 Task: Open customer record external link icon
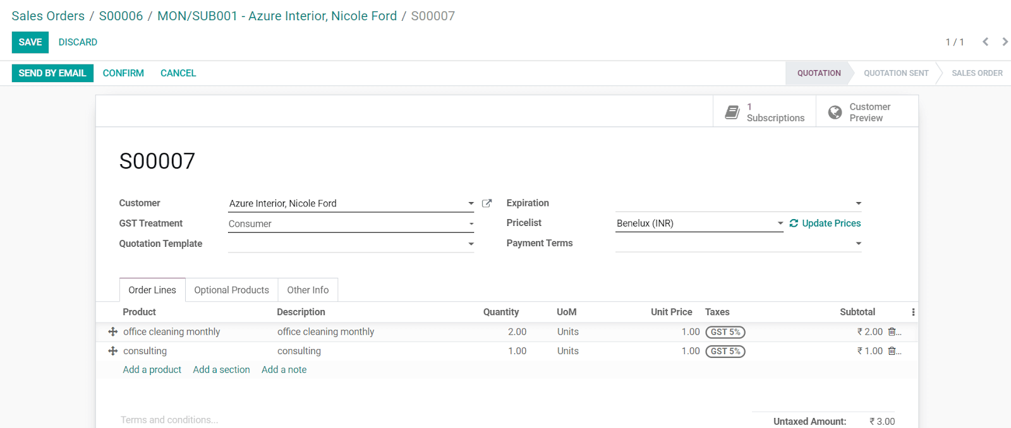point(487,203)
